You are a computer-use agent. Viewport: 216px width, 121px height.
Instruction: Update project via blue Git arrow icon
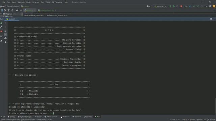[190, 6]
